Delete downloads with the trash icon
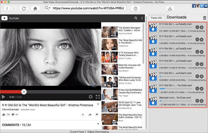 [x=204, y=18]
